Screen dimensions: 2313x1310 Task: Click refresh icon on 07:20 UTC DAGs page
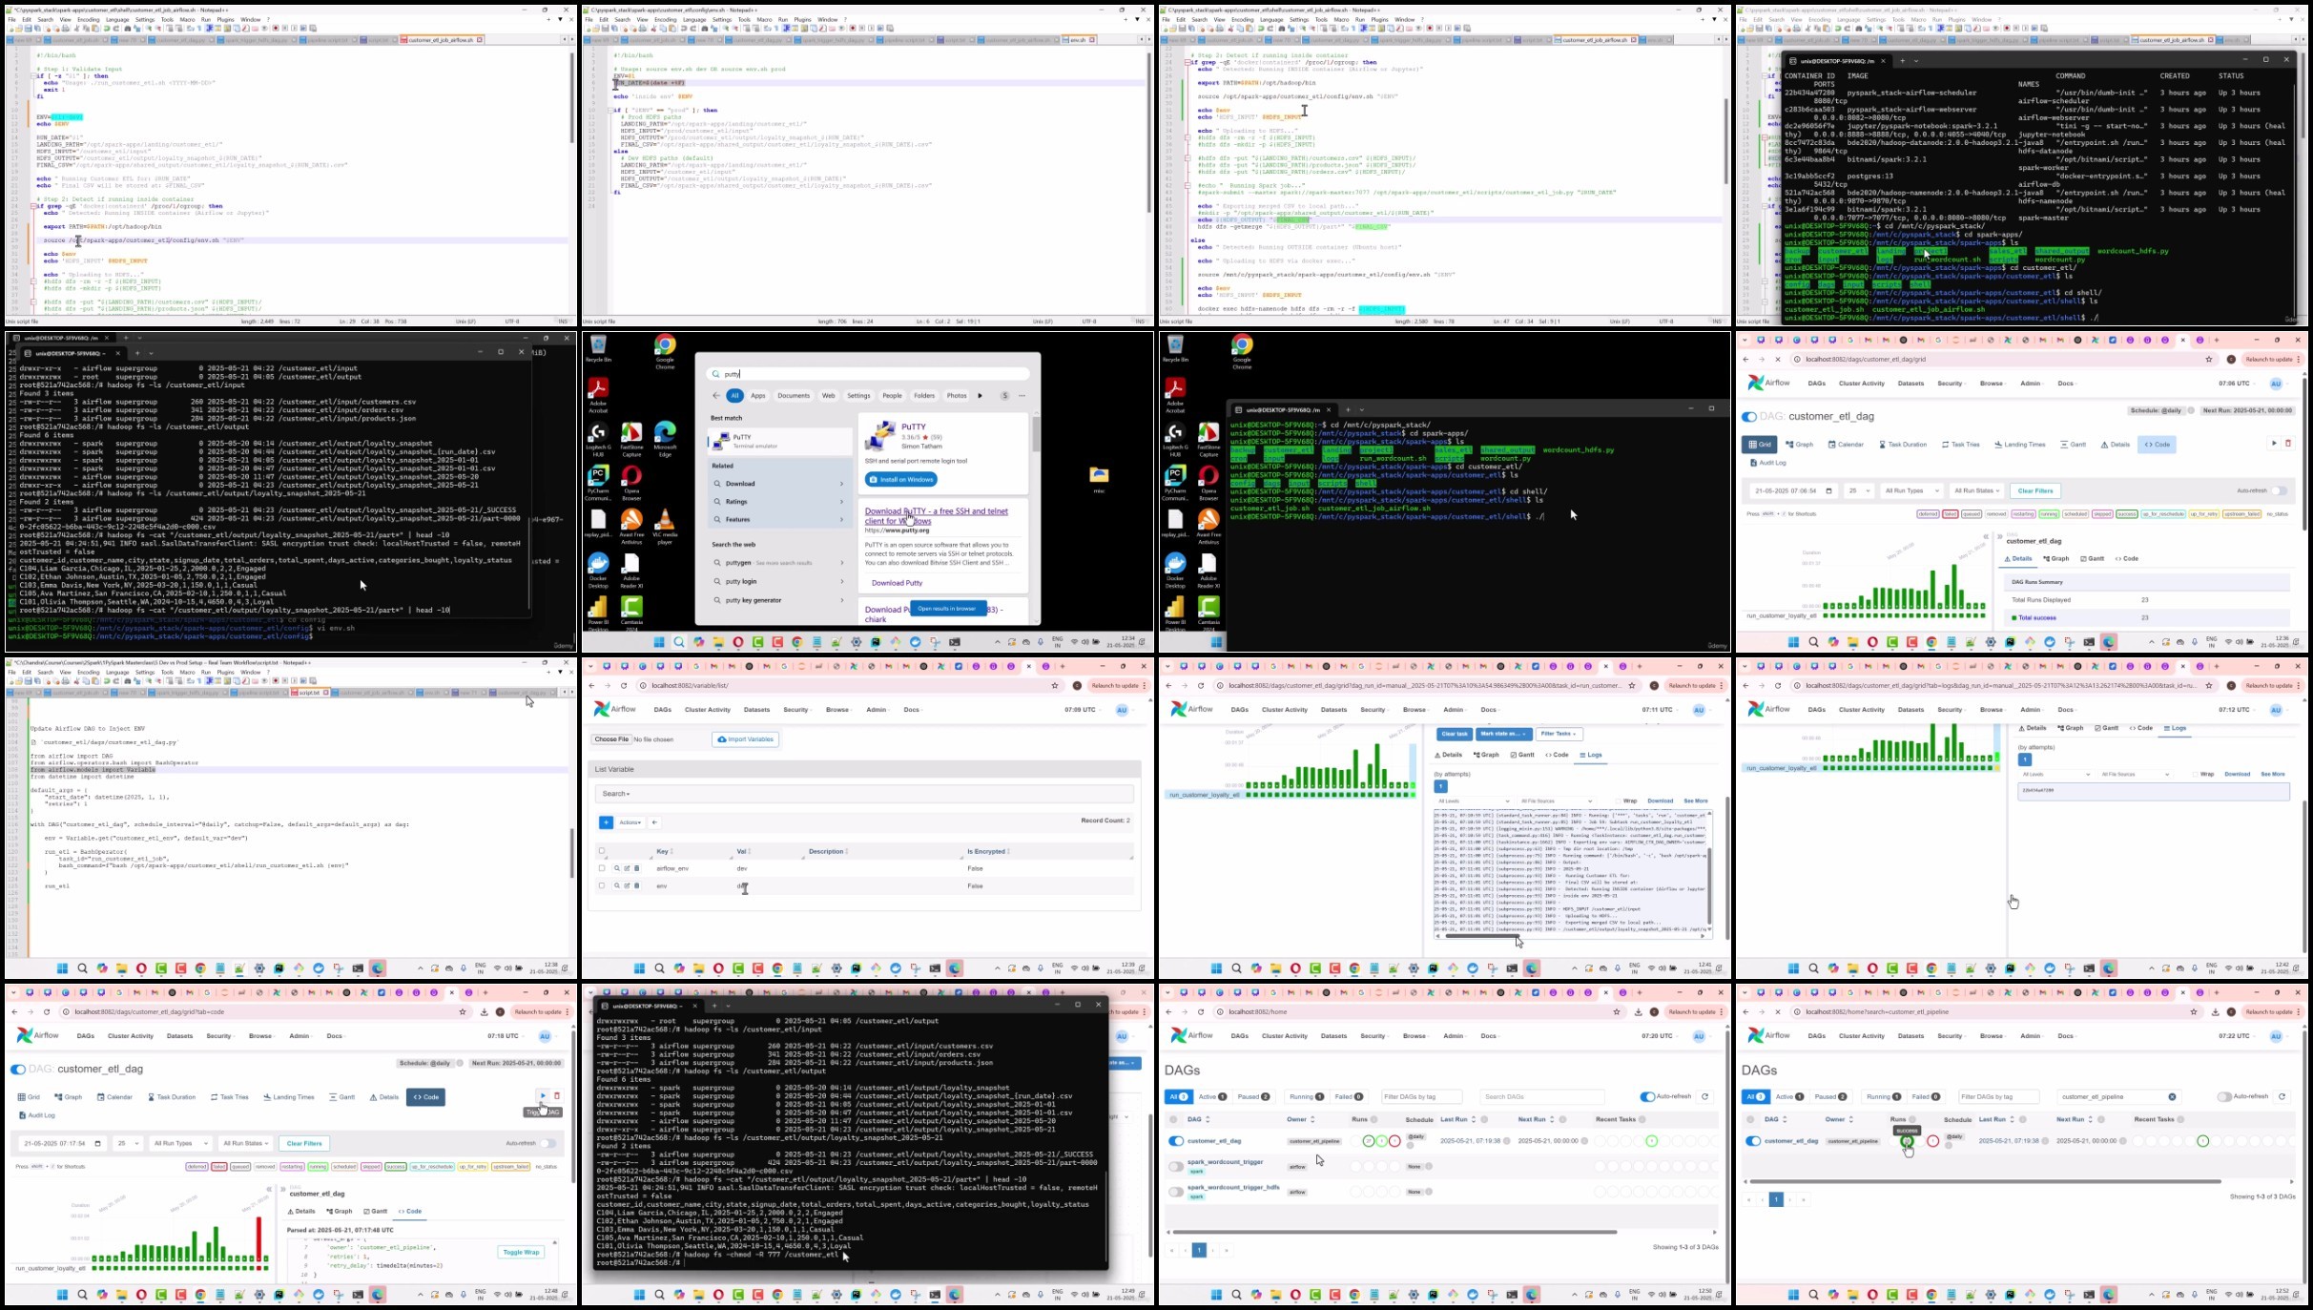coord(1705,1096)
